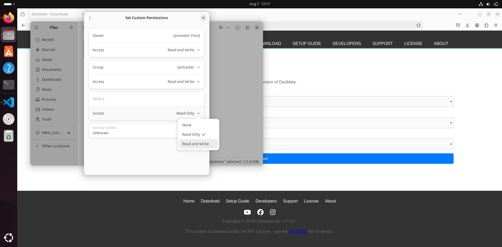Open Documents in Files sidebar
Viewport: 502px width, 247px height.
[x=54, y=70]
